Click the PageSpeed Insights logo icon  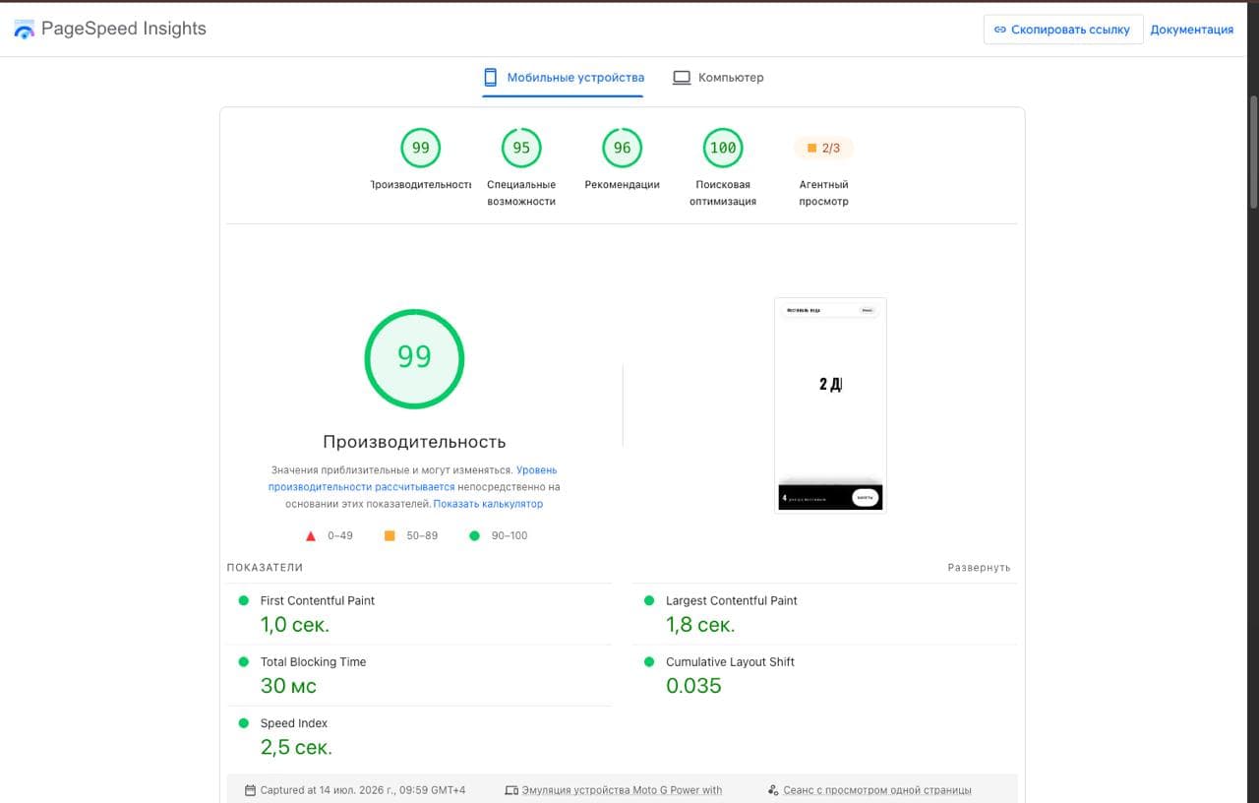point(24,30)
